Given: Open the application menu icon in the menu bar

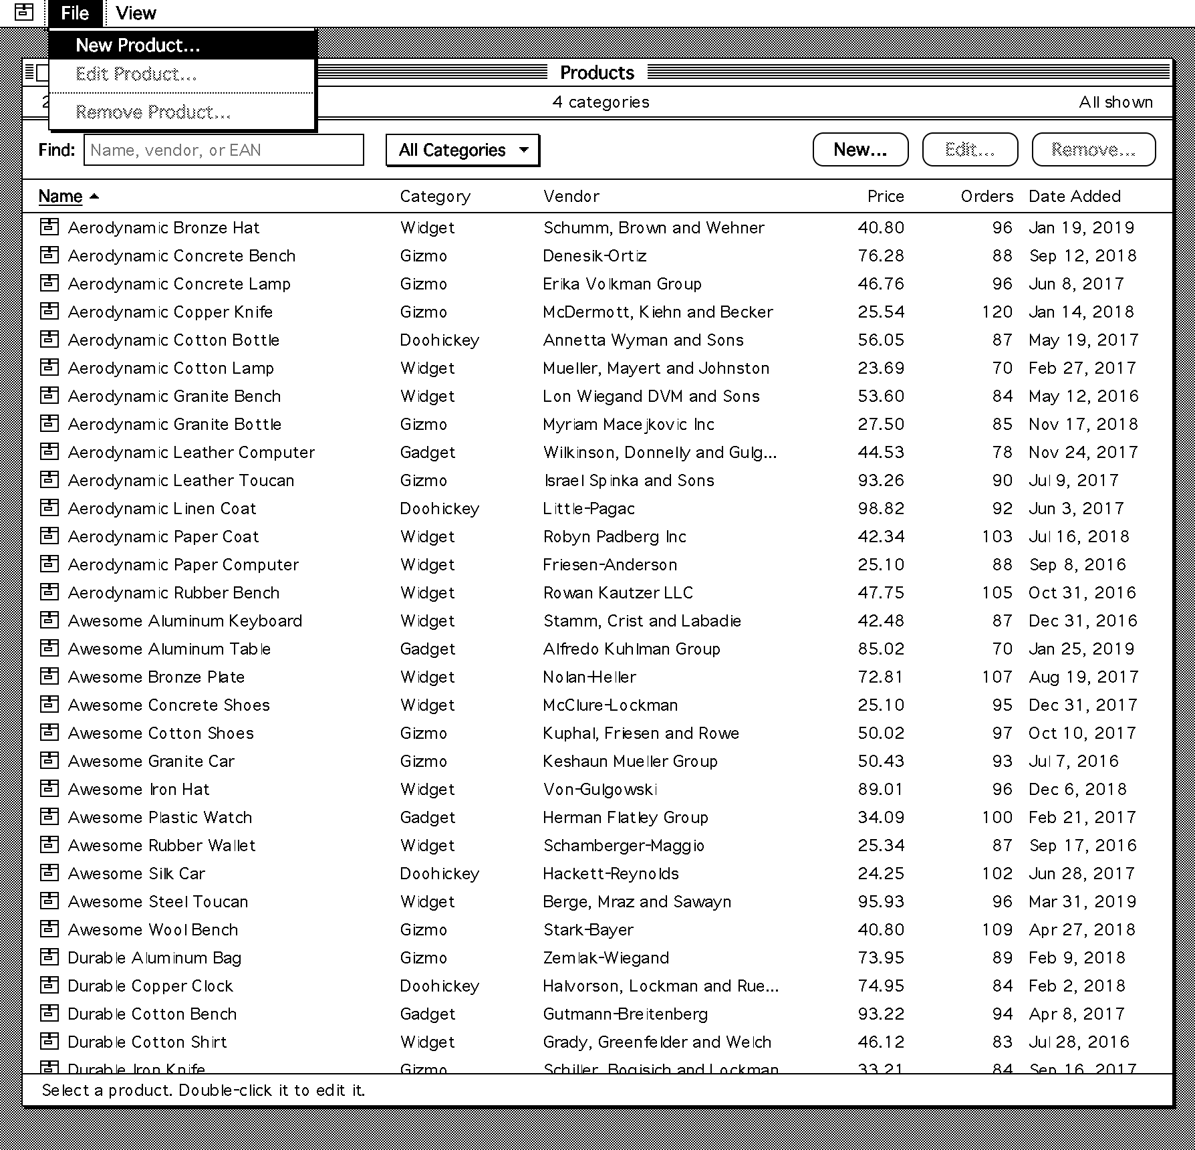Looking at the screenshot, I should [x=24, y=13].
